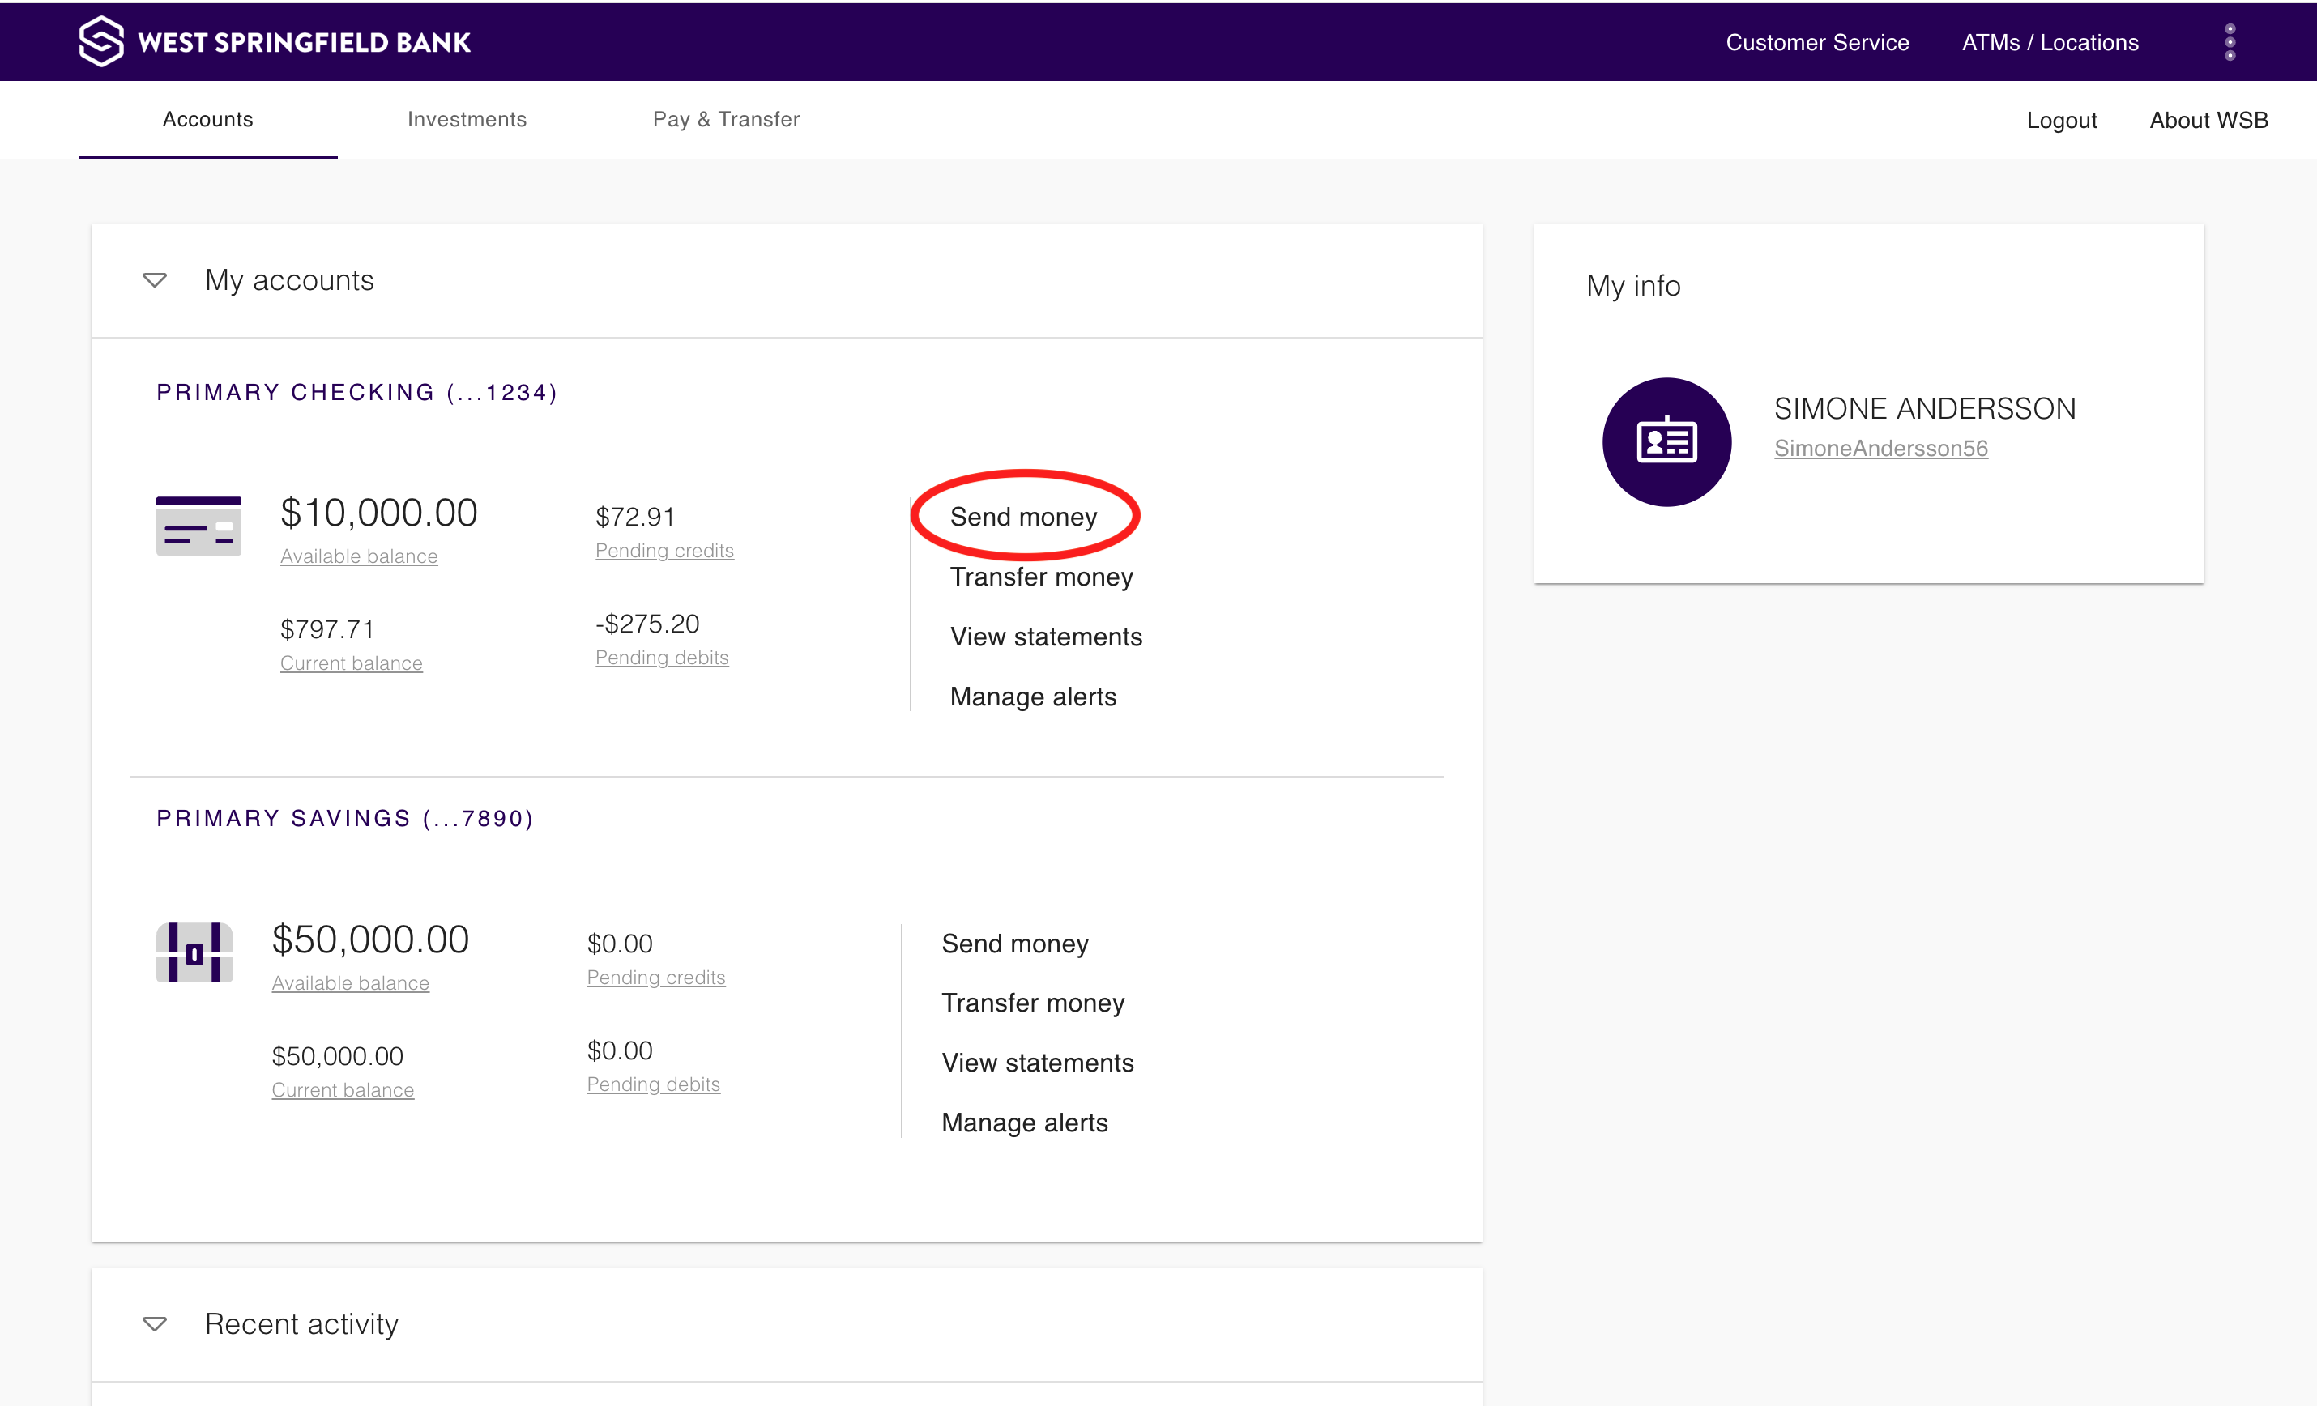Viewport: 2317px width, 1406px height.
Task: Open the Pay & Transfer tab
Action: [x=726, y=119]
